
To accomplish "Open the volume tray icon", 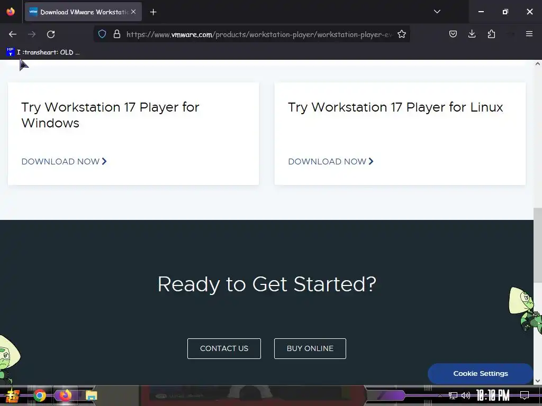I will (x=466, y=395).
